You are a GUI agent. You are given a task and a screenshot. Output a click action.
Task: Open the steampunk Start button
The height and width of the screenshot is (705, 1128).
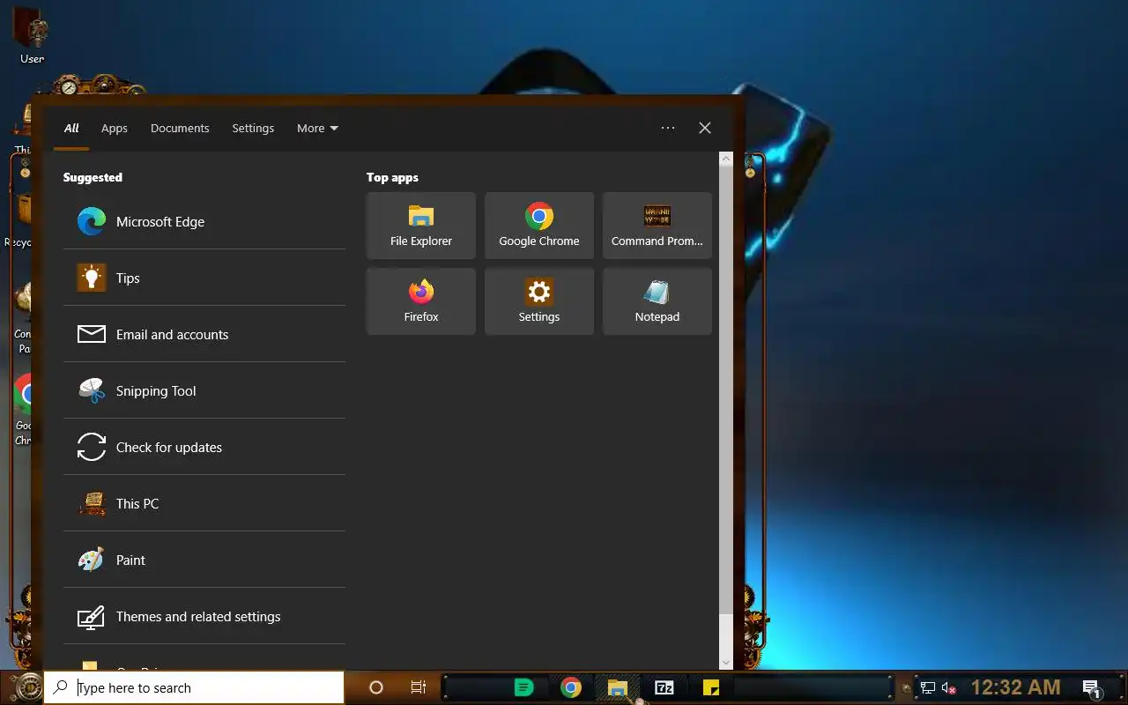[x=28, y=687]
